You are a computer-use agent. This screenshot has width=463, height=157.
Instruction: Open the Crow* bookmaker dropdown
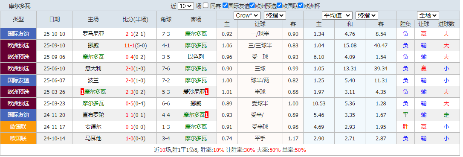(x=247, y=15)
